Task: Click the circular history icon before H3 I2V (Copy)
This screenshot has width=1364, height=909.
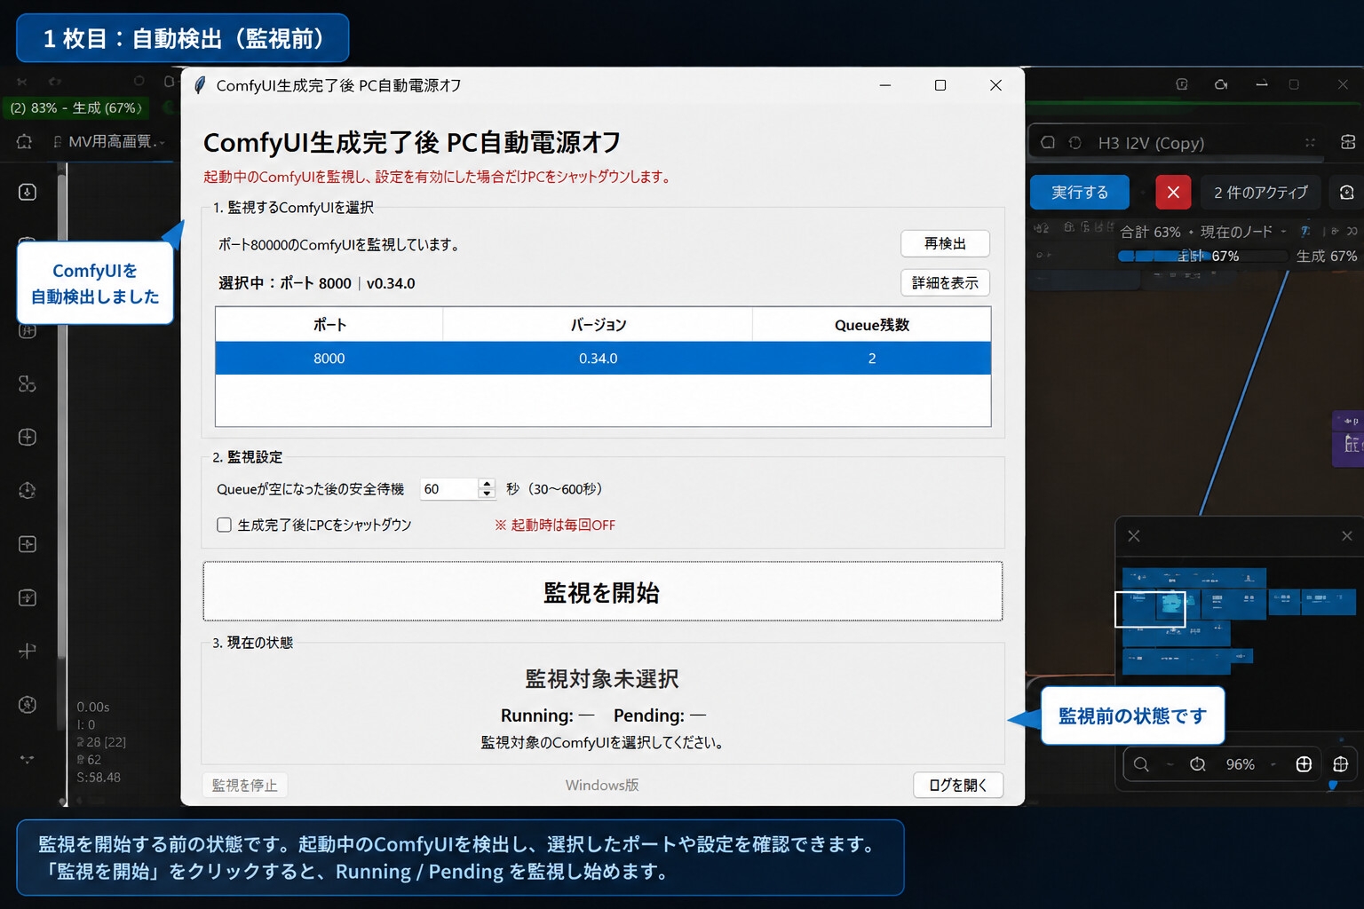Action: point(1075,142)
